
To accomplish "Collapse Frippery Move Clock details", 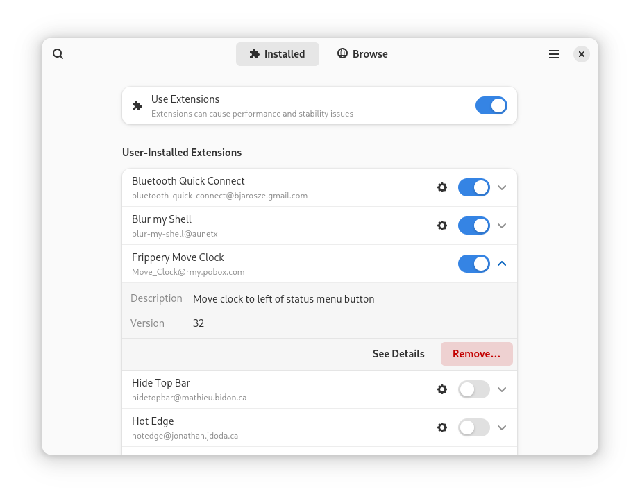I will click(x=502, y=264).
